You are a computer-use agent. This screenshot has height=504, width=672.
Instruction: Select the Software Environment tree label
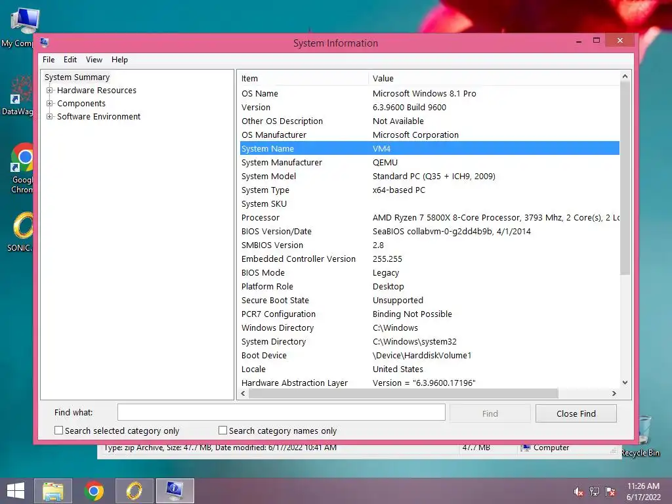(x=98, y=117)
